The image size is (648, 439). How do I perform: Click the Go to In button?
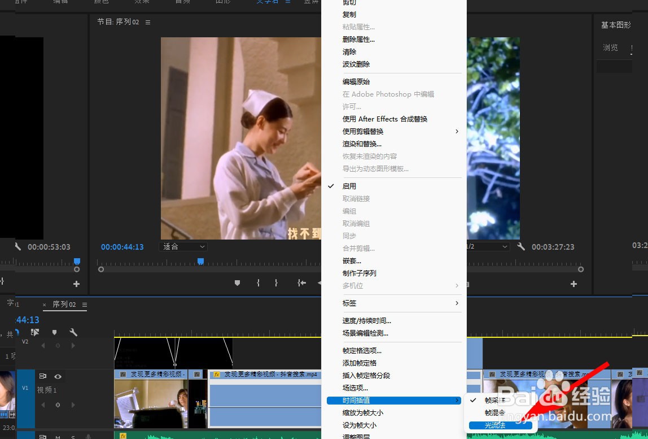[301, 283]
